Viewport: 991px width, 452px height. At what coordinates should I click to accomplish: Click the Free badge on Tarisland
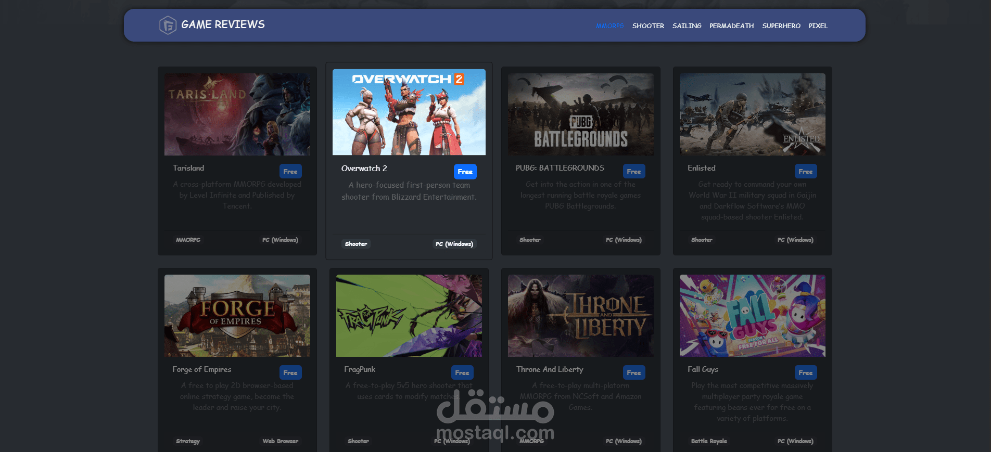(x=290, y=171)
